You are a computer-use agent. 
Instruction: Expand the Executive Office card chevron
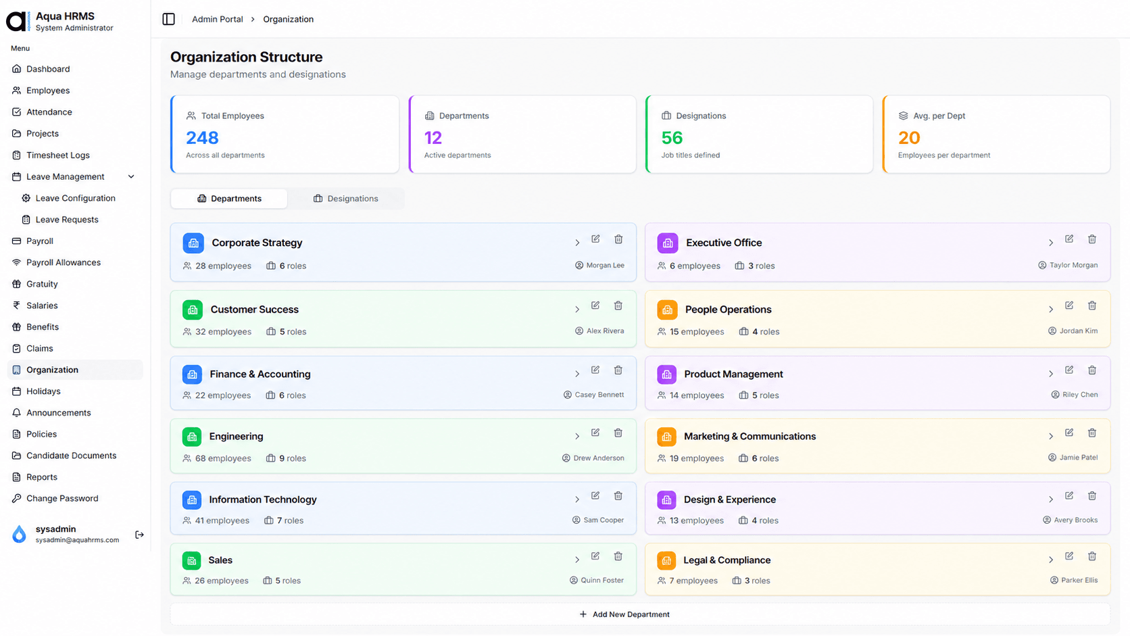pos(1051,243)
